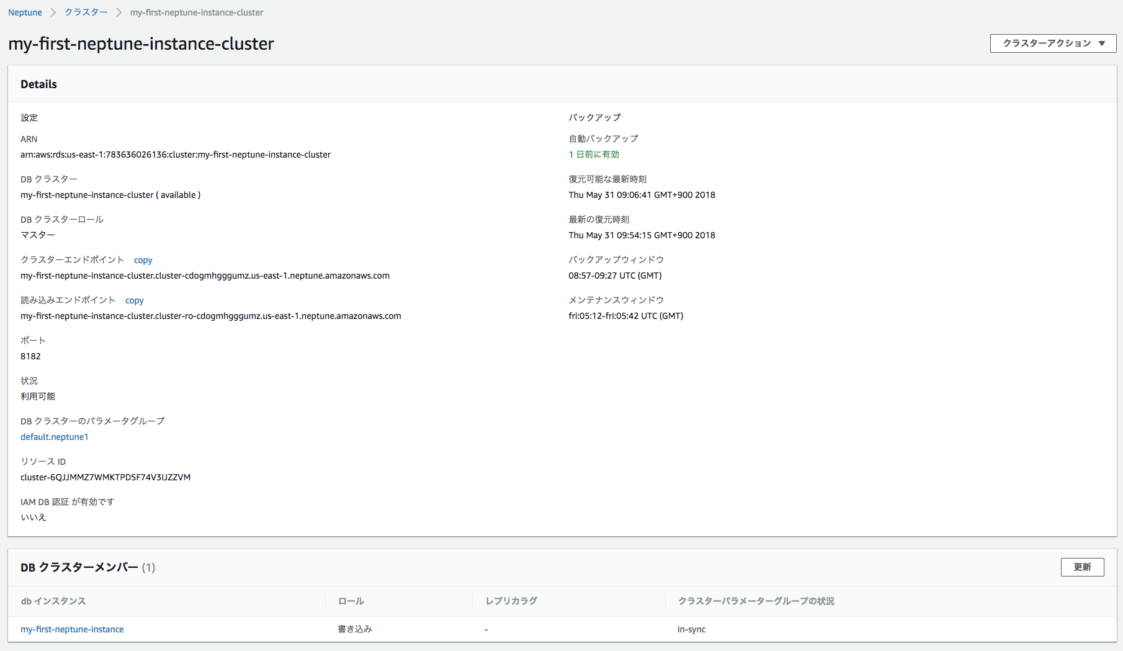Select the Details section heading

38,84
